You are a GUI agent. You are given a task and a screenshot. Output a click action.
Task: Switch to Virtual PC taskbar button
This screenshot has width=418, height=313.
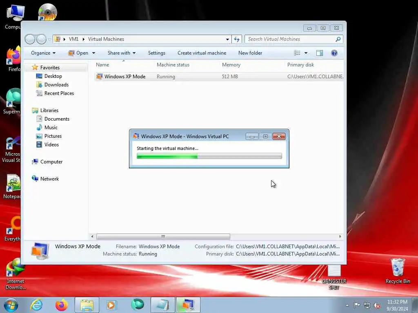[x=188, y=305]
